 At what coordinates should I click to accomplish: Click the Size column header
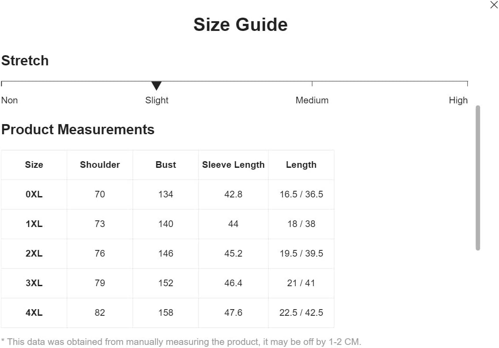pyautogui.click(x=34, y=165)
